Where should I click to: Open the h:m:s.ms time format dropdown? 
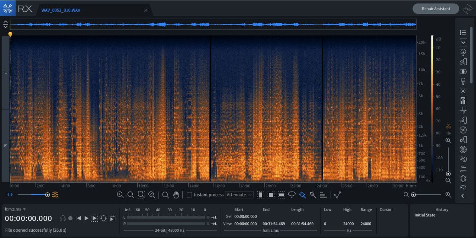pos(16,209)
